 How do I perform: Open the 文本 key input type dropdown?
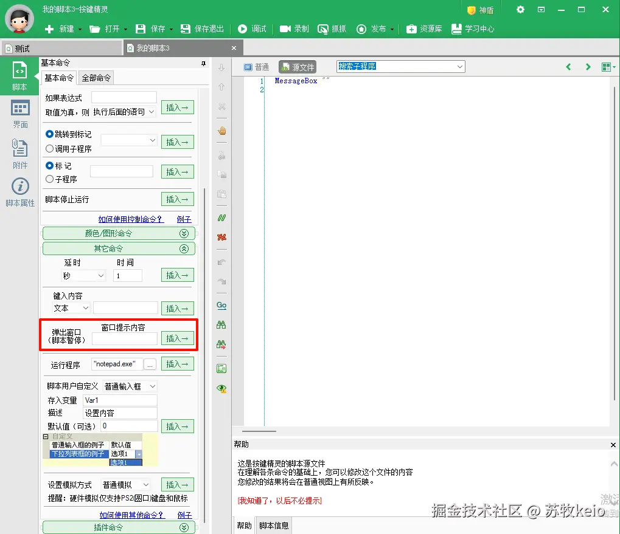click(x=71, y=308)
